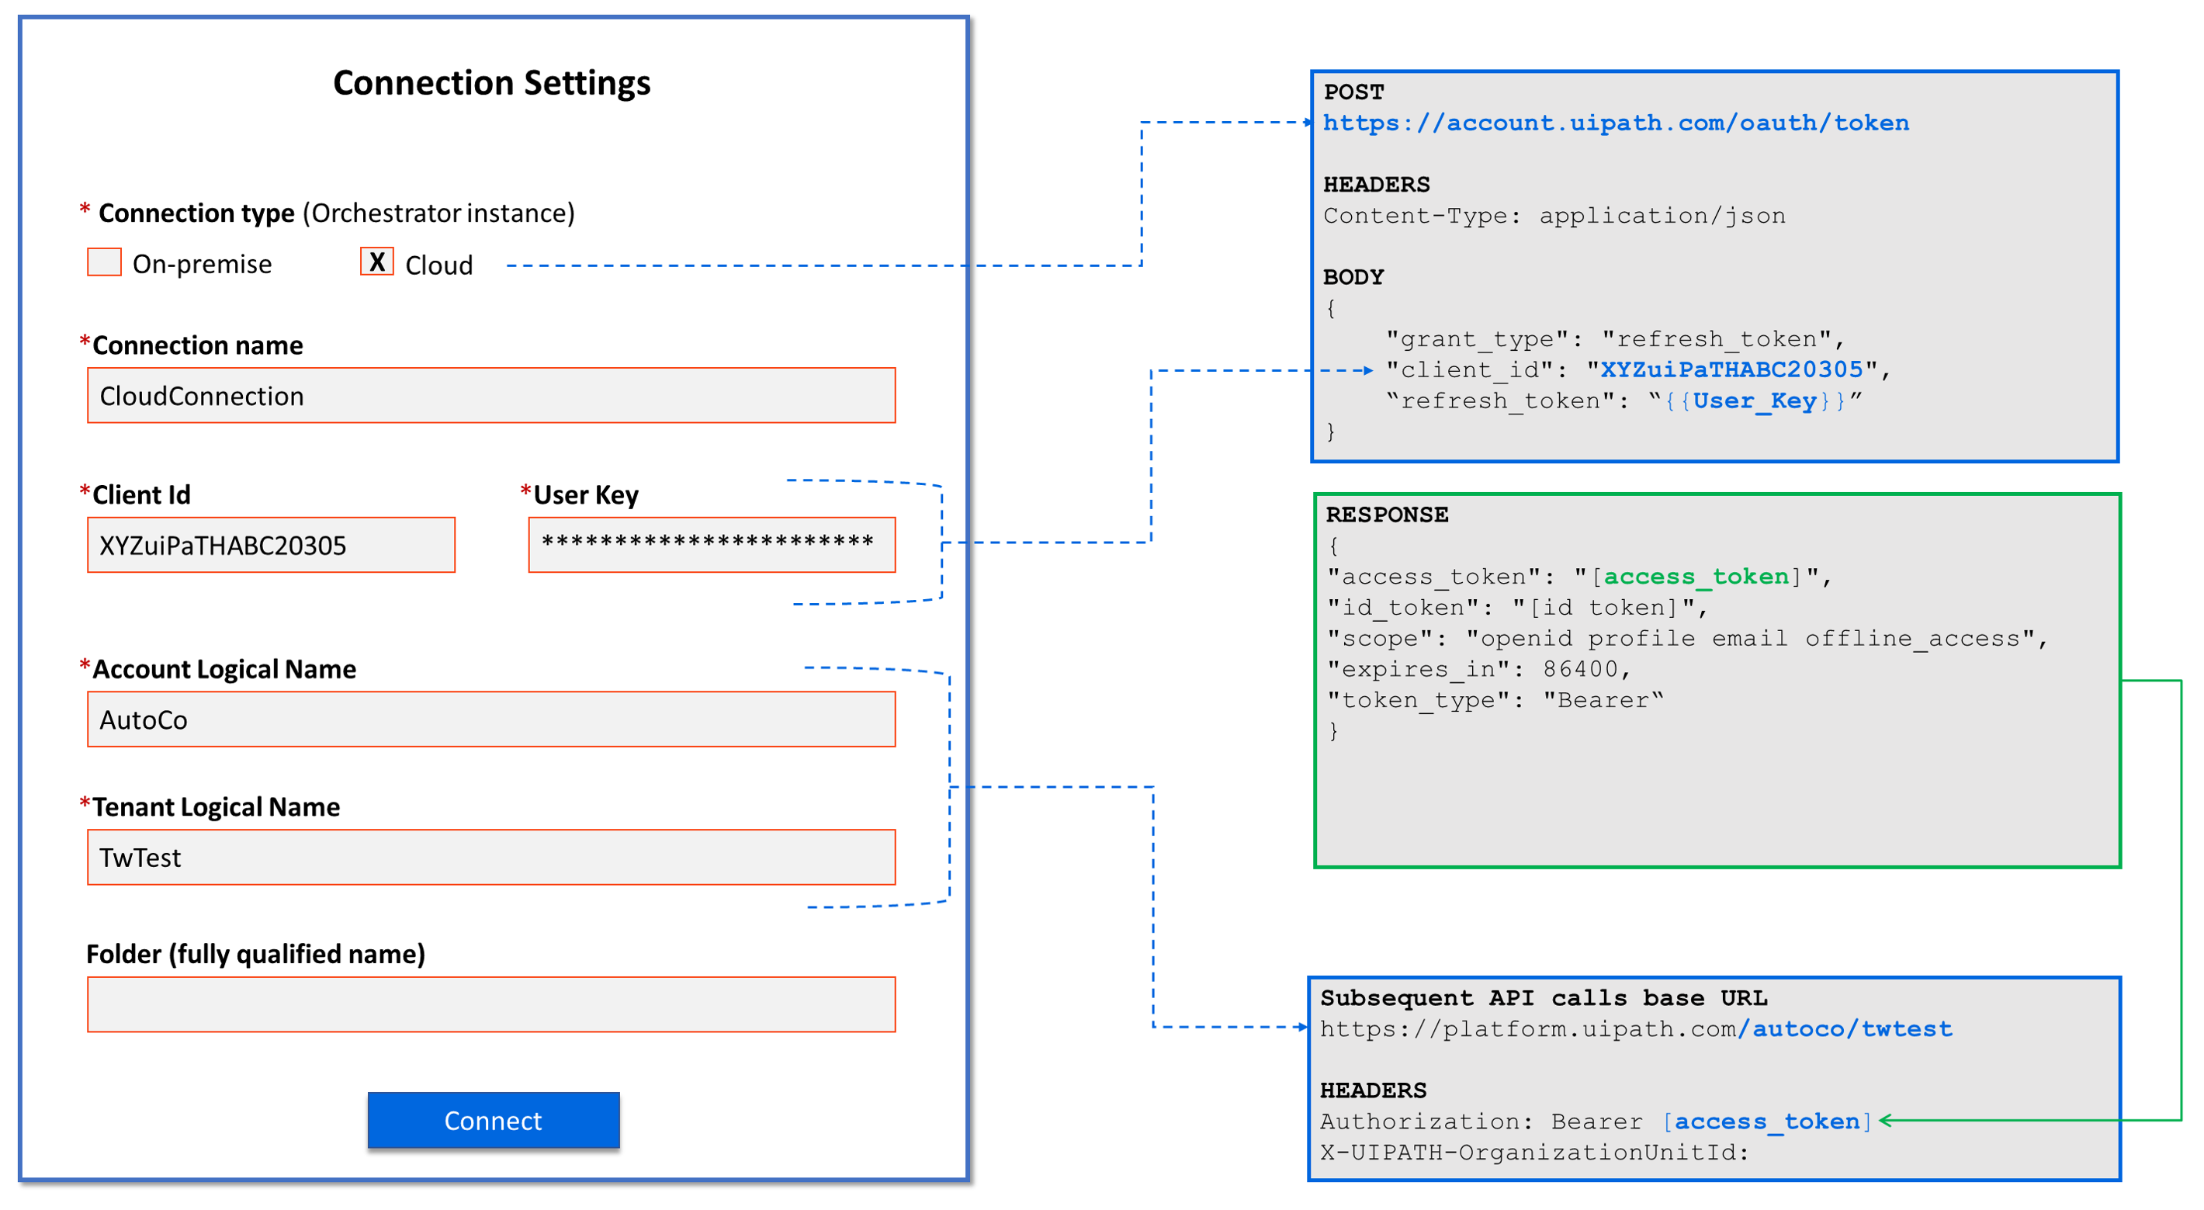This screenshot has width=2204, height=1210.
Task: Click the X-UIPATH-OrganizationUnitId header line
Action: pyautogui.click(x=1533, y=1153)
